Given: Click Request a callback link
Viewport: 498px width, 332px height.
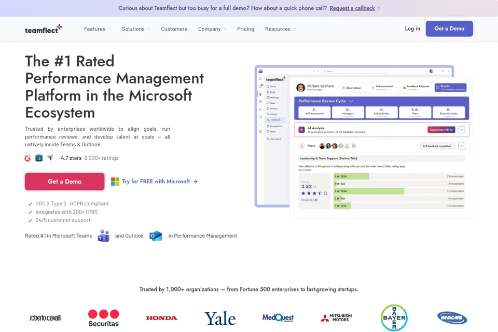Looking at the screenshot, I should (x=352, y=8).
